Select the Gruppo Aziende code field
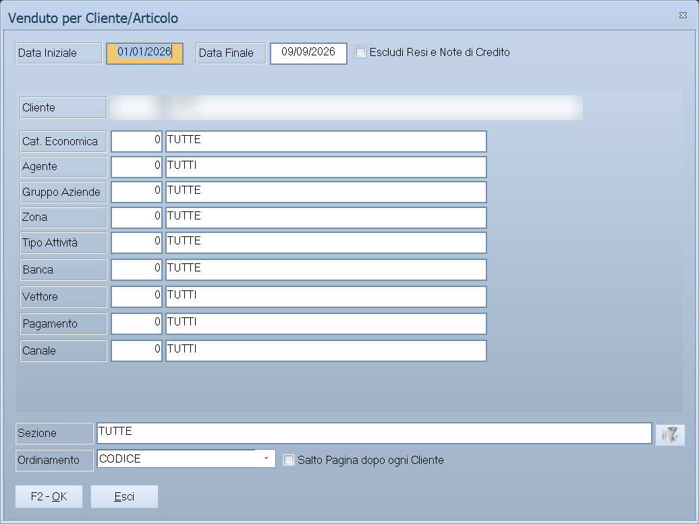 click(x=136, y=192)
